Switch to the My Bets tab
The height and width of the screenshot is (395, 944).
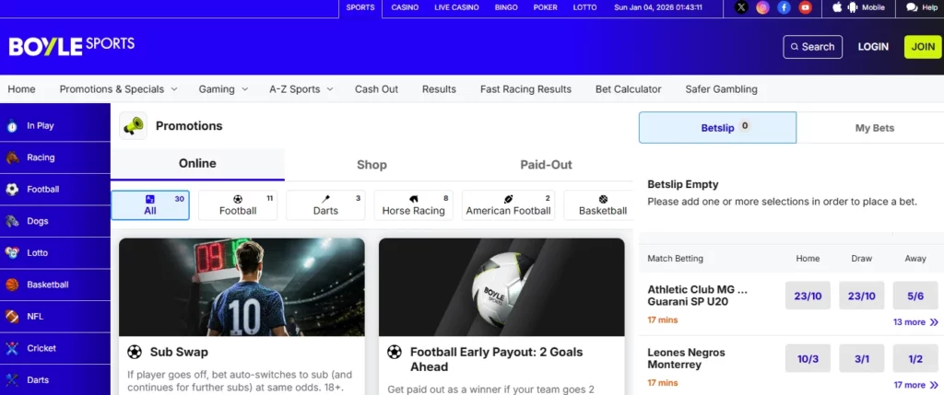point(874,128)
